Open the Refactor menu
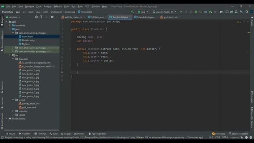Screen dimensions: 254x143 (58, 6)
